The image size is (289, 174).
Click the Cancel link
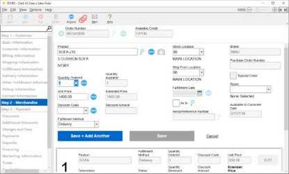(x=212, y=136)
